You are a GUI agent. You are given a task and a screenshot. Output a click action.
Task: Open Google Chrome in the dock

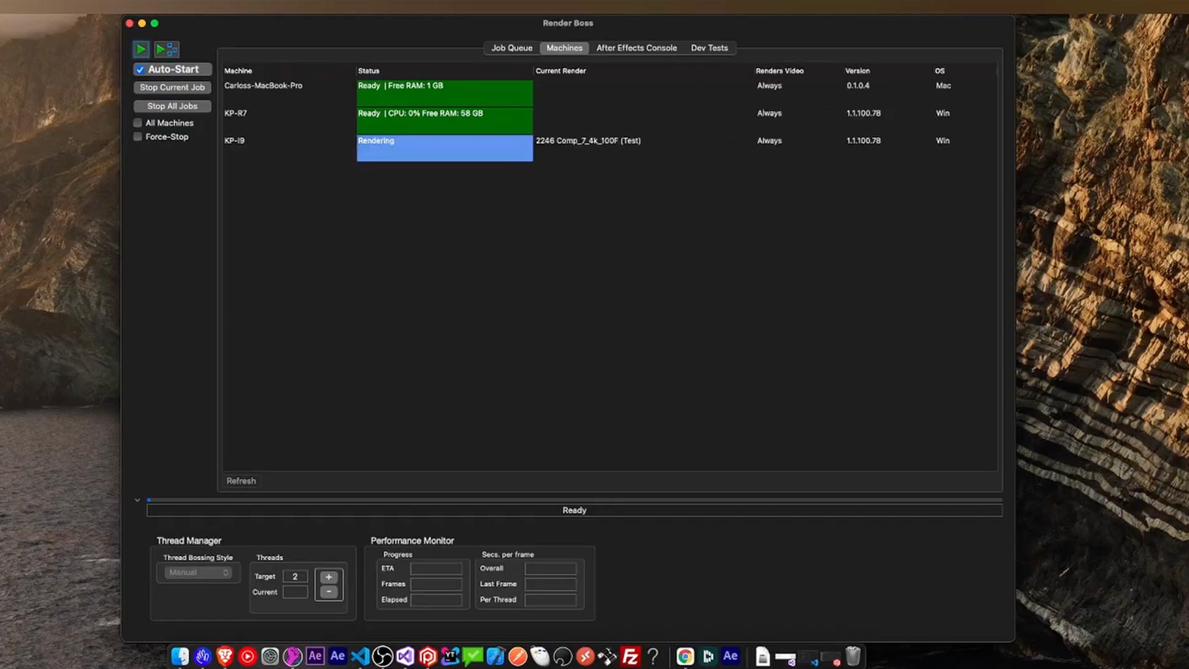(685, 656)
